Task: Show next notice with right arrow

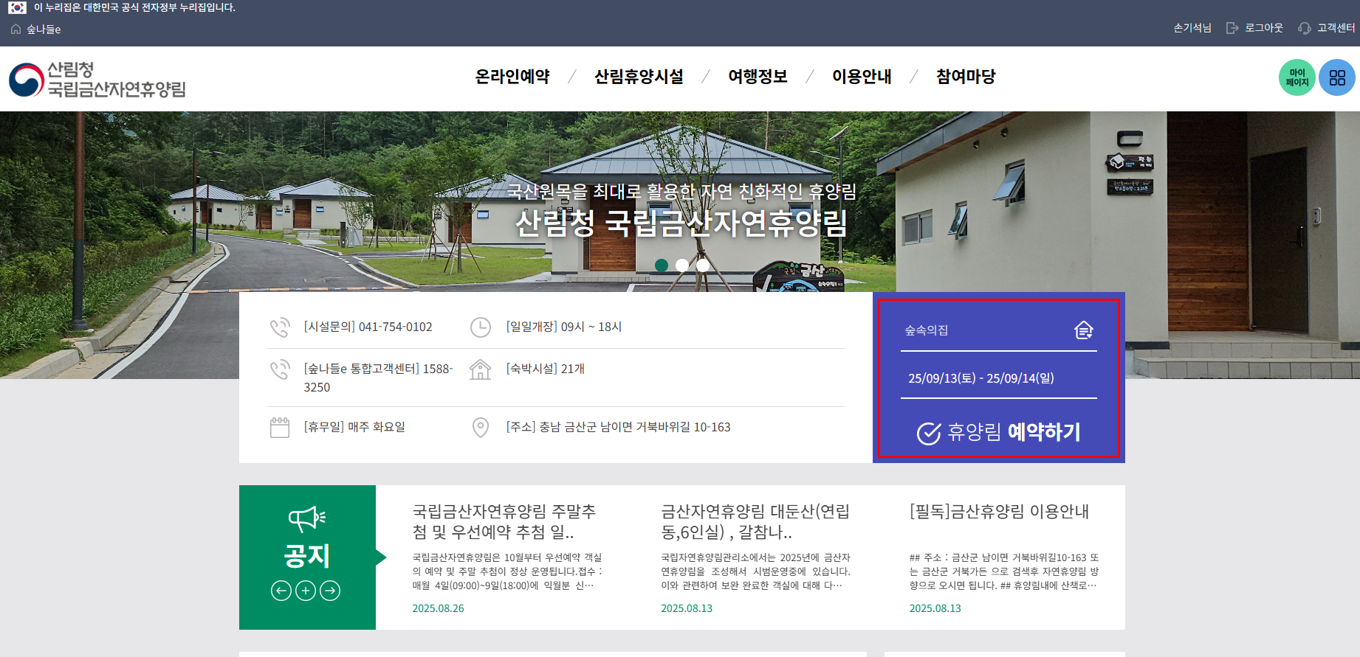Action: pos(330,591)
